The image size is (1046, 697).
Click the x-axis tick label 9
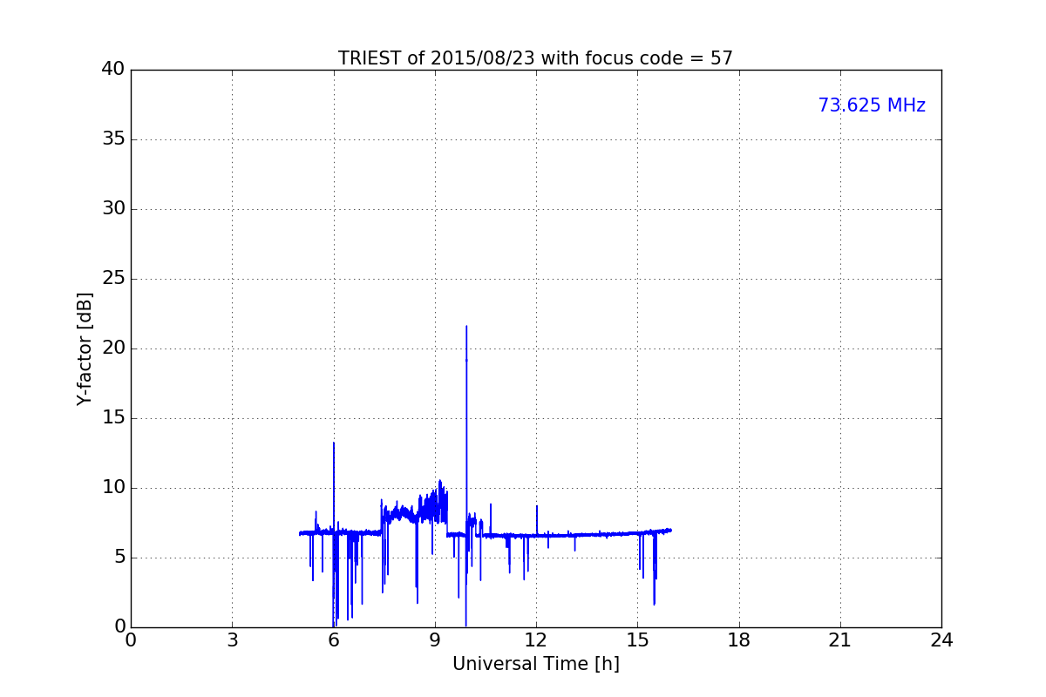435,640
